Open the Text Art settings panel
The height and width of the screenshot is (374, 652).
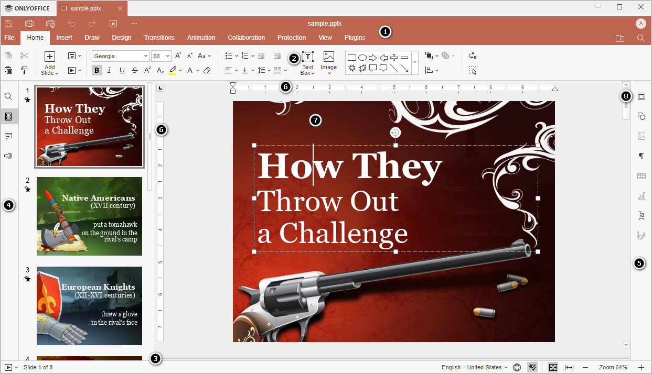coord(641,215)
